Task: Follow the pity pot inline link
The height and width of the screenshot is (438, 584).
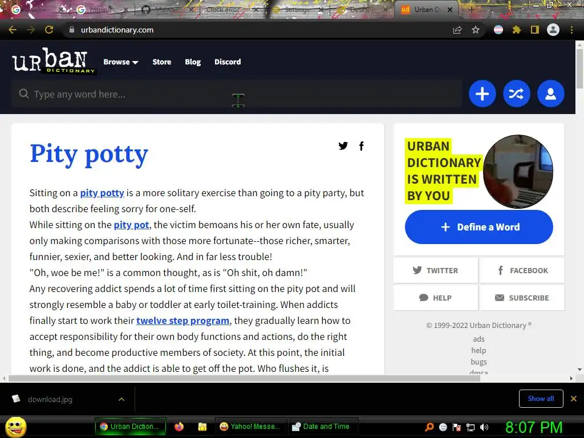Action: (131, 225)
